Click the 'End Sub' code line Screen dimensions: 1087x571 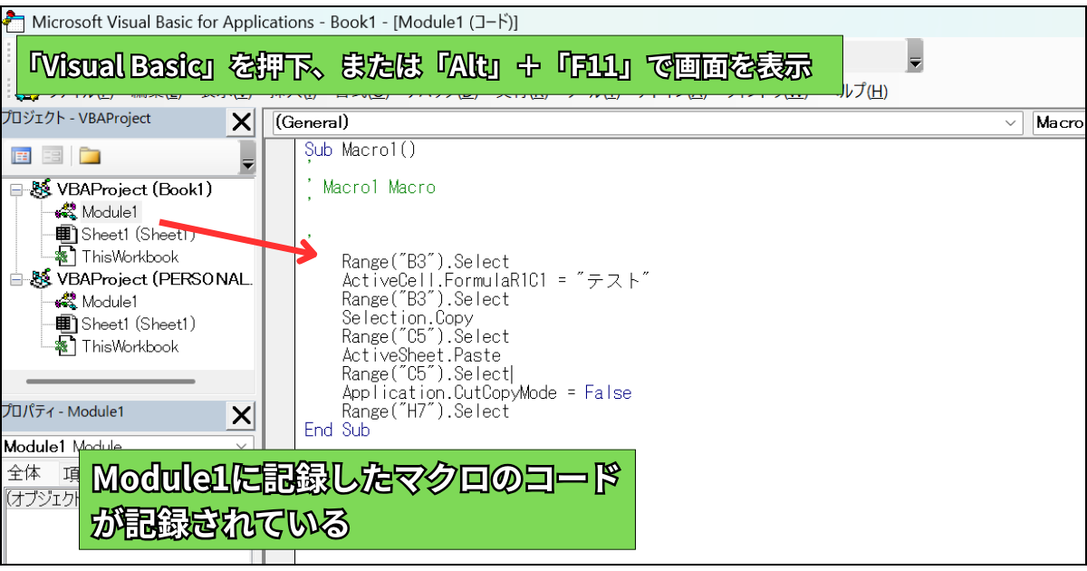337,431
